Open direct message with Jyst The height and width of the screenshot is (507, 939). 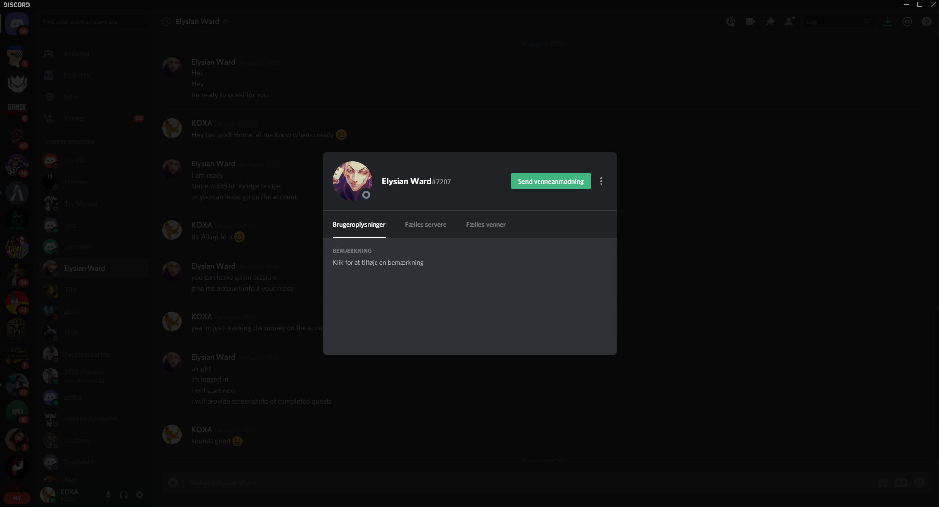click(x=93, y=225)
